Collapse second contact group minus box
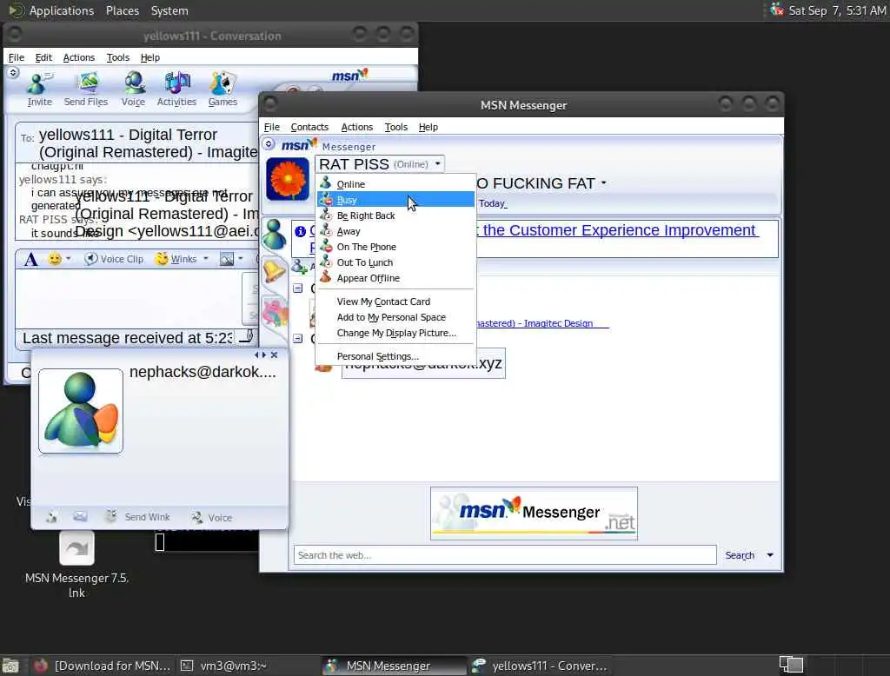Screen dimensions: 890x676 pos(298,338)
